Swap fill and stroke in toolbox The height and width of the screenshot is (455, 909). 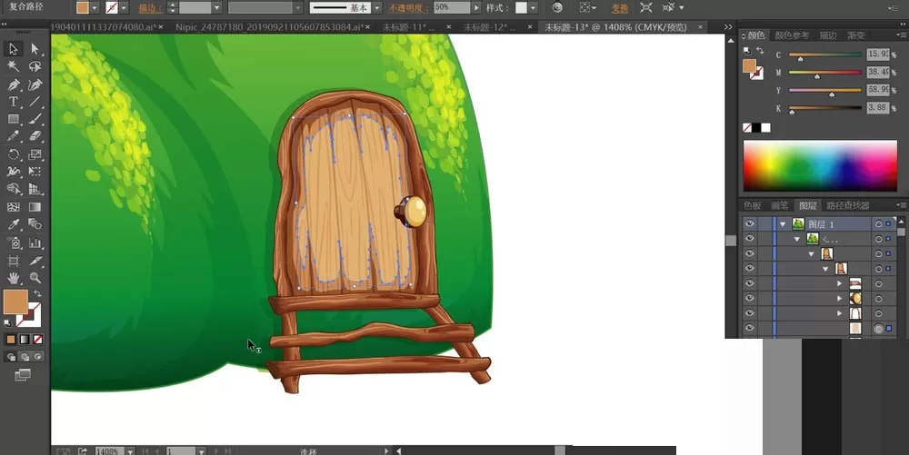pyautogui.click(x=37, y=293)
